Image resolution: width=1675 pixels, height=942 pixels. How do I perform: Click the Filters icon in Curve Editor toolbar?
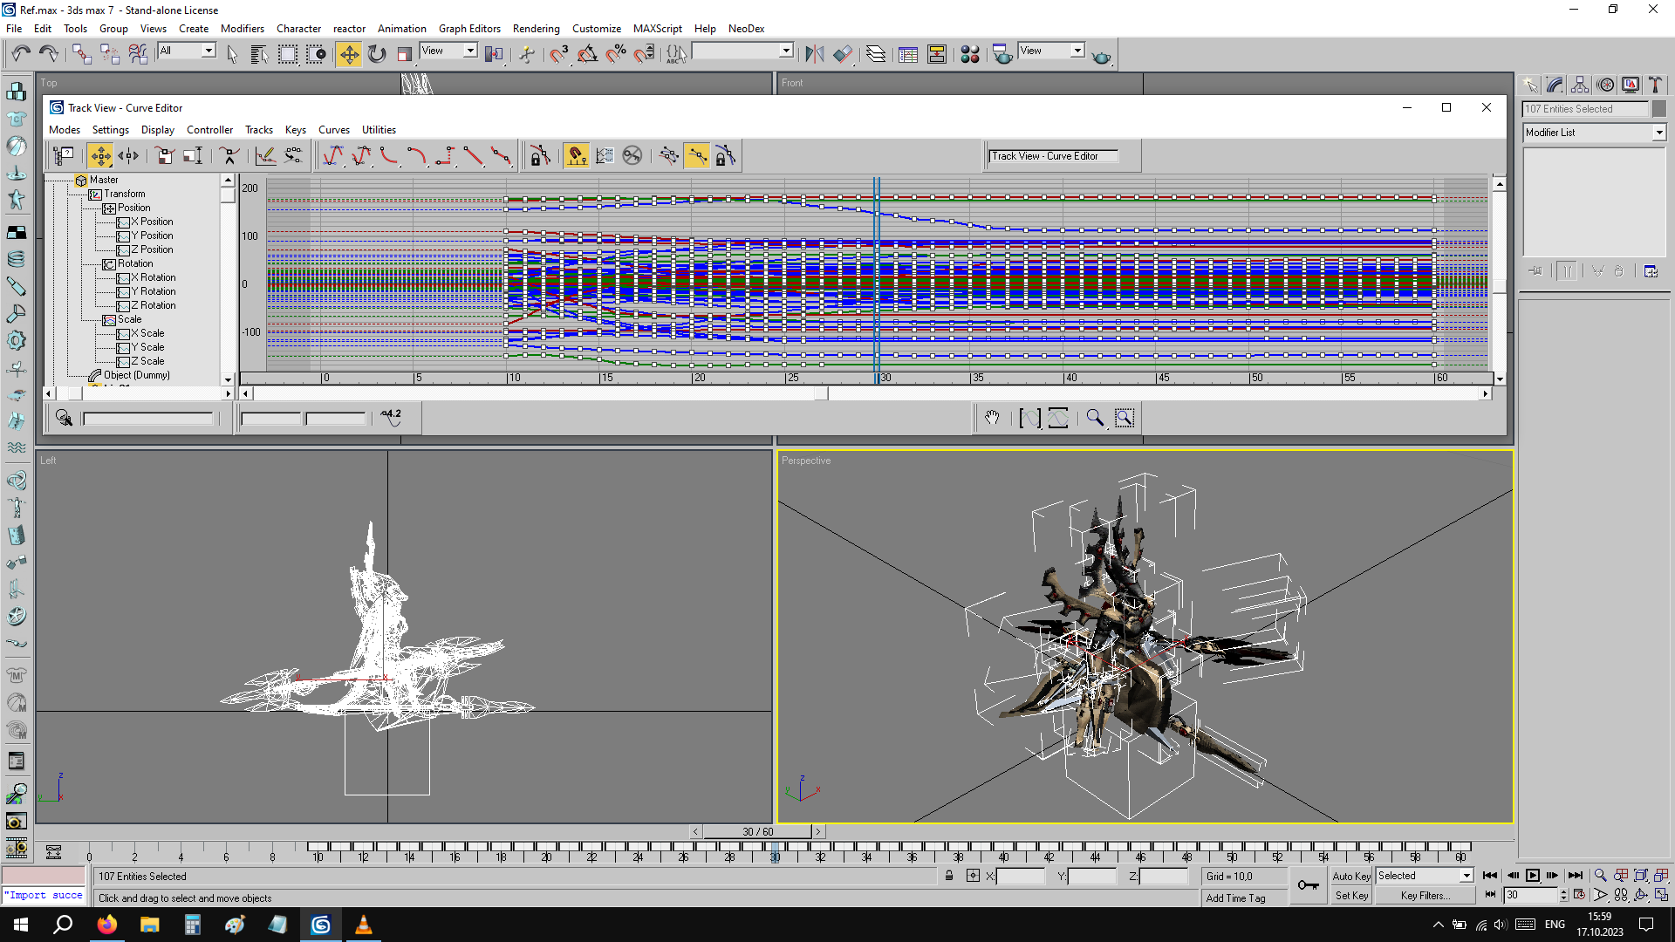click(63, 156)
